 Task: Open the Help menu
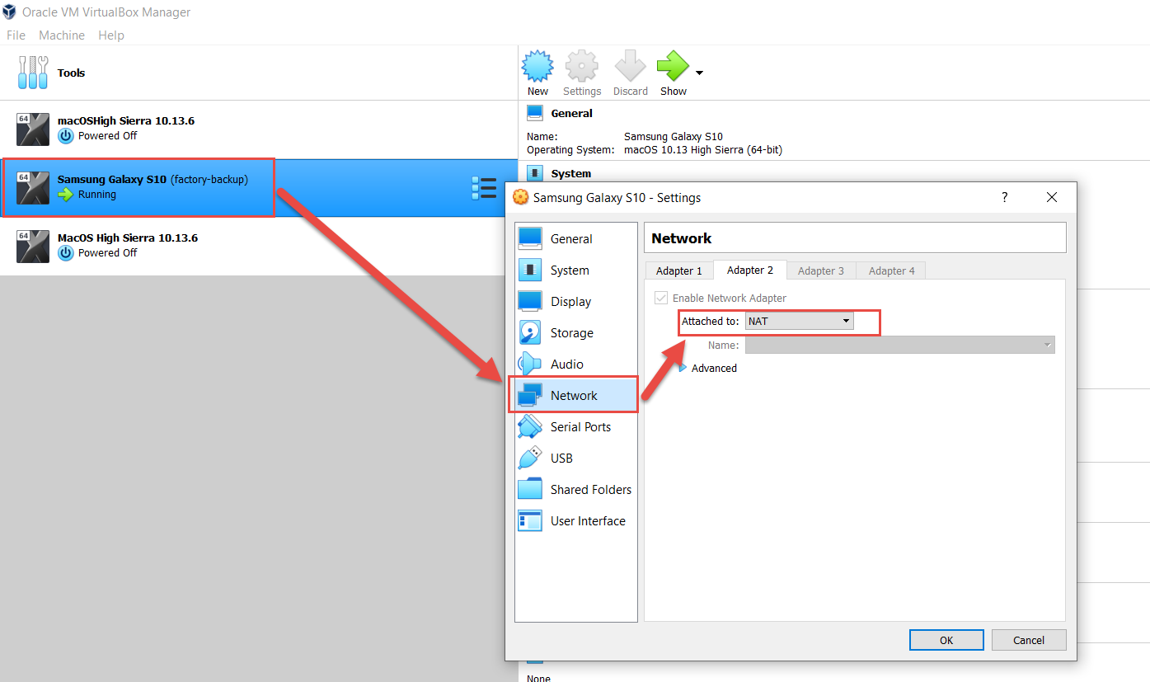[x=111, y=35]
